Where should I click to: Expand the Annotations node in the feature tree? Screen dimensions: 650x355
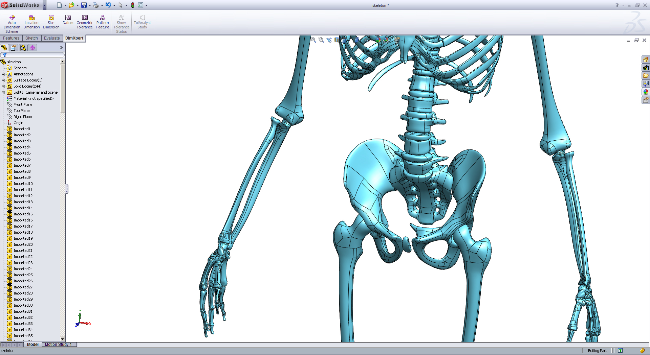(x=4, y=74)
